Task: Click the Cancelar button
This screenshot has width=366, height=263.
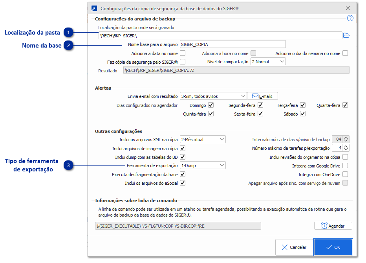Action: tap(294, 247)
